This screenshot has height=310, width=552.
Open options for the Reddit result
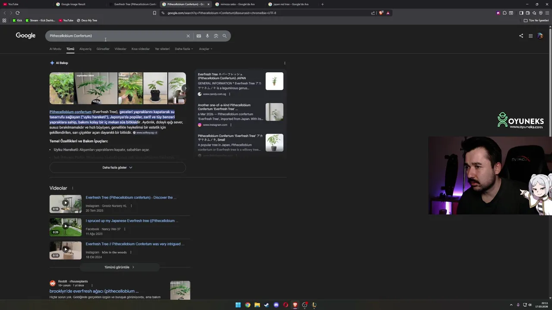(x=92, y=285)
